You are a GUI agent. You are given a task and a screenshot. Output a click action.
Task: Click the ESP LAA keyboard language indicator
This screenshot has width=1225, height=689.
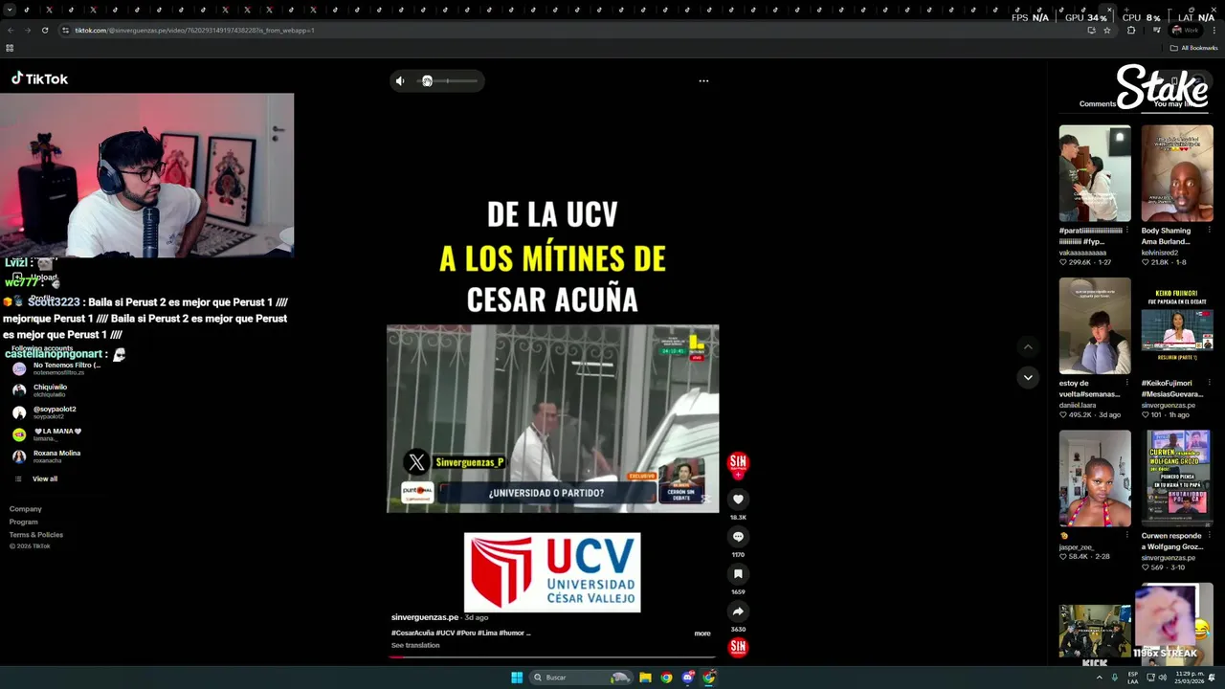click(x=1133, y=678)
